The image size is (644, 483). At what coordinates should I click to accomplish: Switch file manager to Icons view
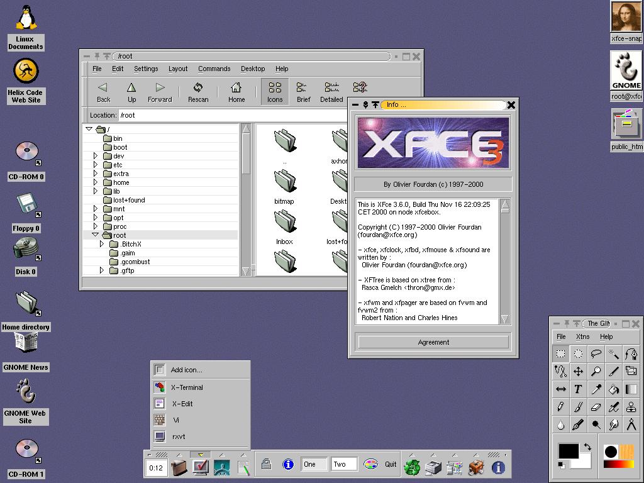tap(275, 92)
